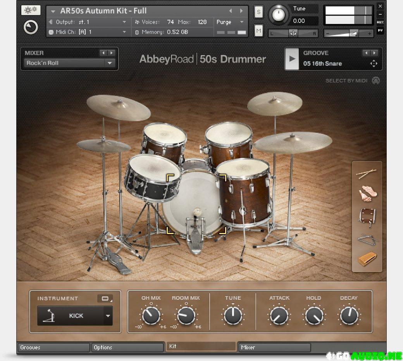Toggle the PV button on the right edge

click(x=380, y=30)
